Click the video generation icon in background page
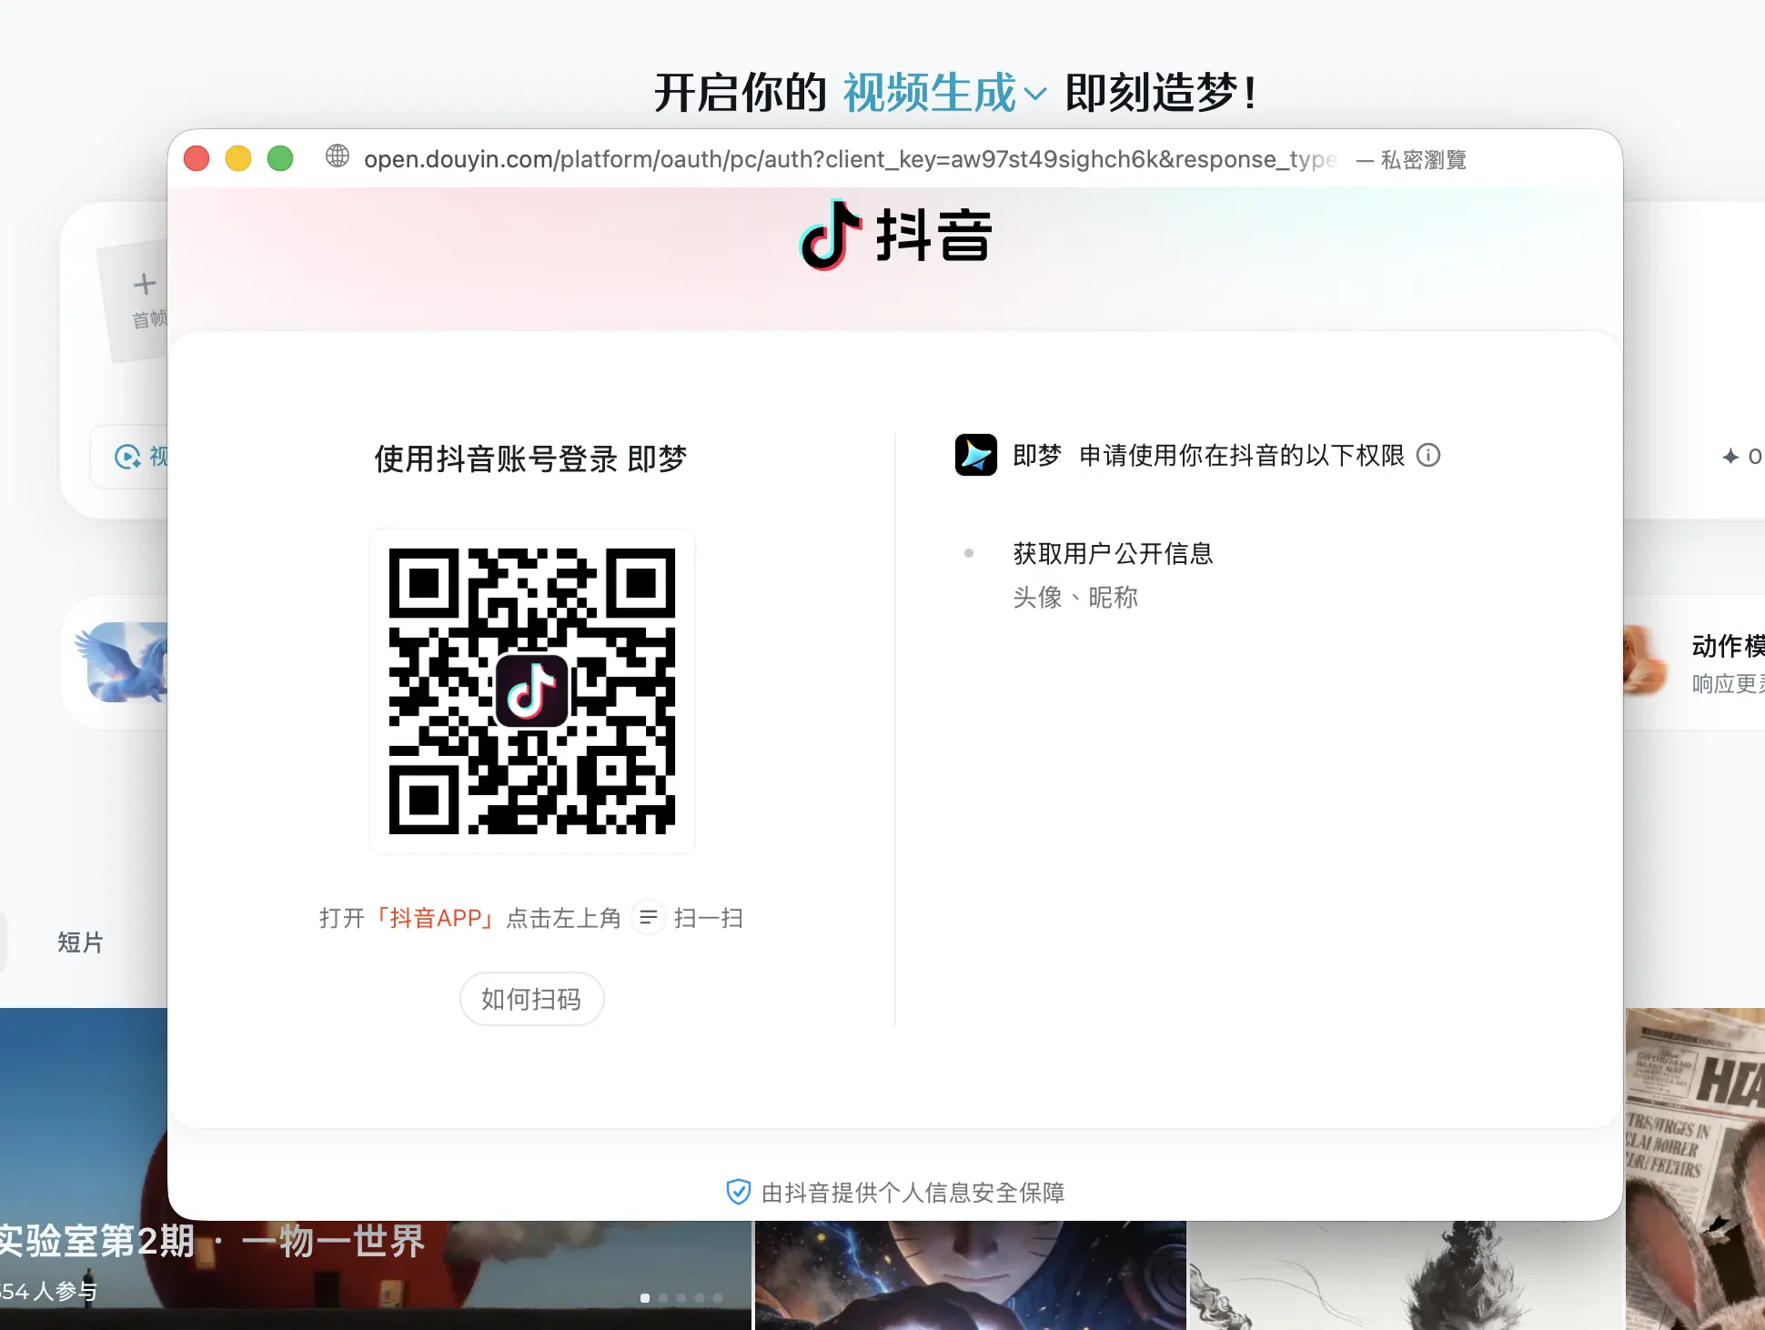This screenshot has width=1765, height=1330. 127,457
